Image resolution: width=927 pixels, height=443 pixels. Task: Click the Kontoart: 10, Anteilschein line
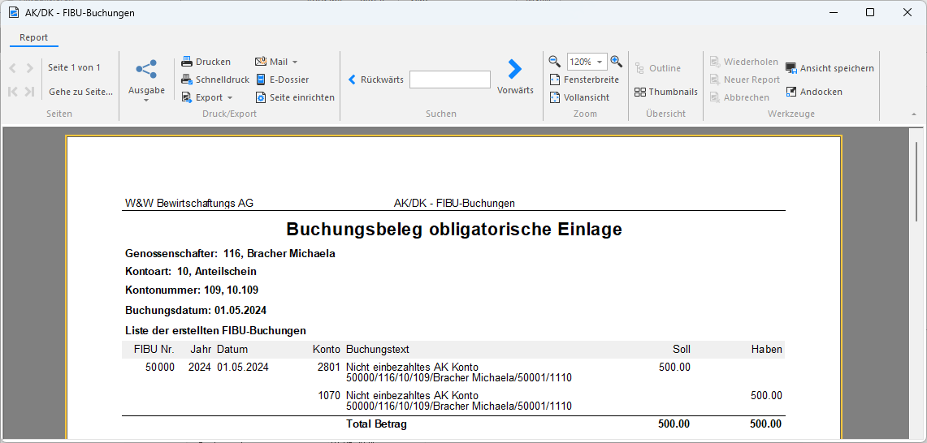(x=191, y=272)
